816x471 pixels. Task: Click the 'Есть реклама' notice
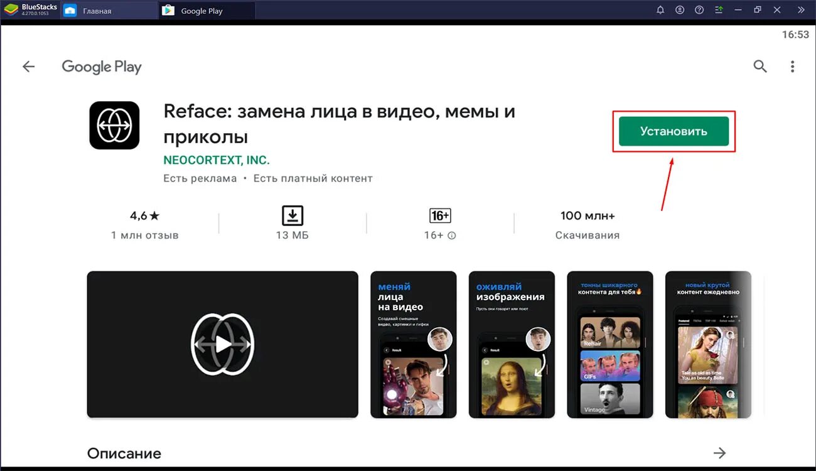(200, 178)
